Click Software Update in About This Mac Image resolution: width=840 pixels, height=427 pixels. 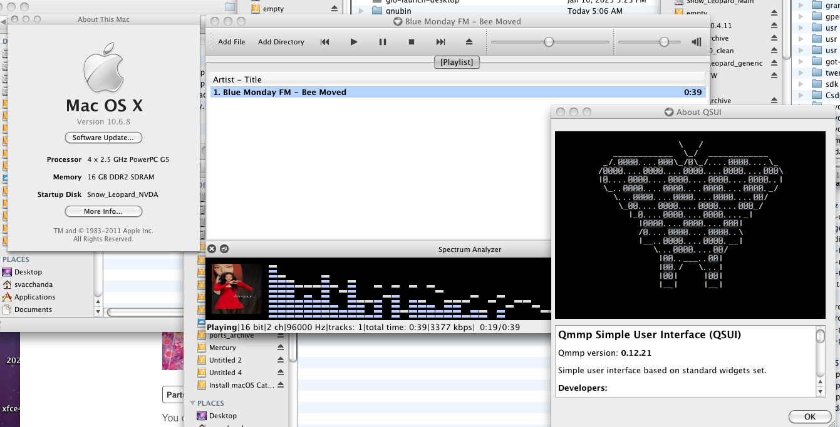coord(103,138)
